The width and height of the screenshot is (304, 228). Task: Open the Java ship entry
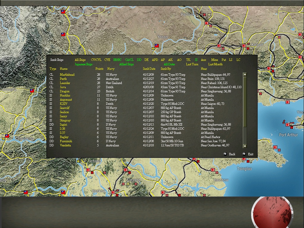pos(63,87)
